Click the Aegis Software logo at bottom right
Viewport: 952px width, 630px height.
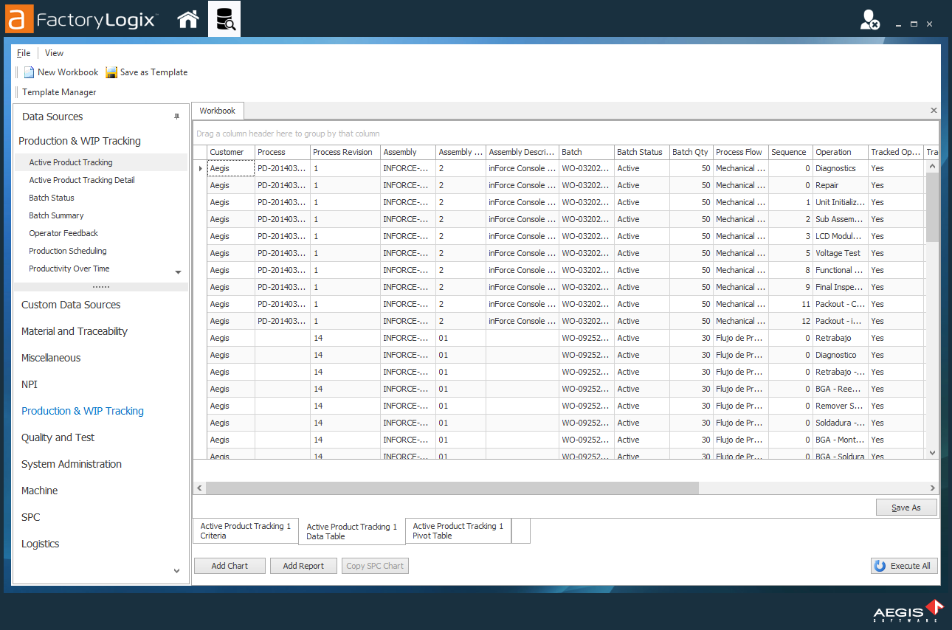pos(908,611)
